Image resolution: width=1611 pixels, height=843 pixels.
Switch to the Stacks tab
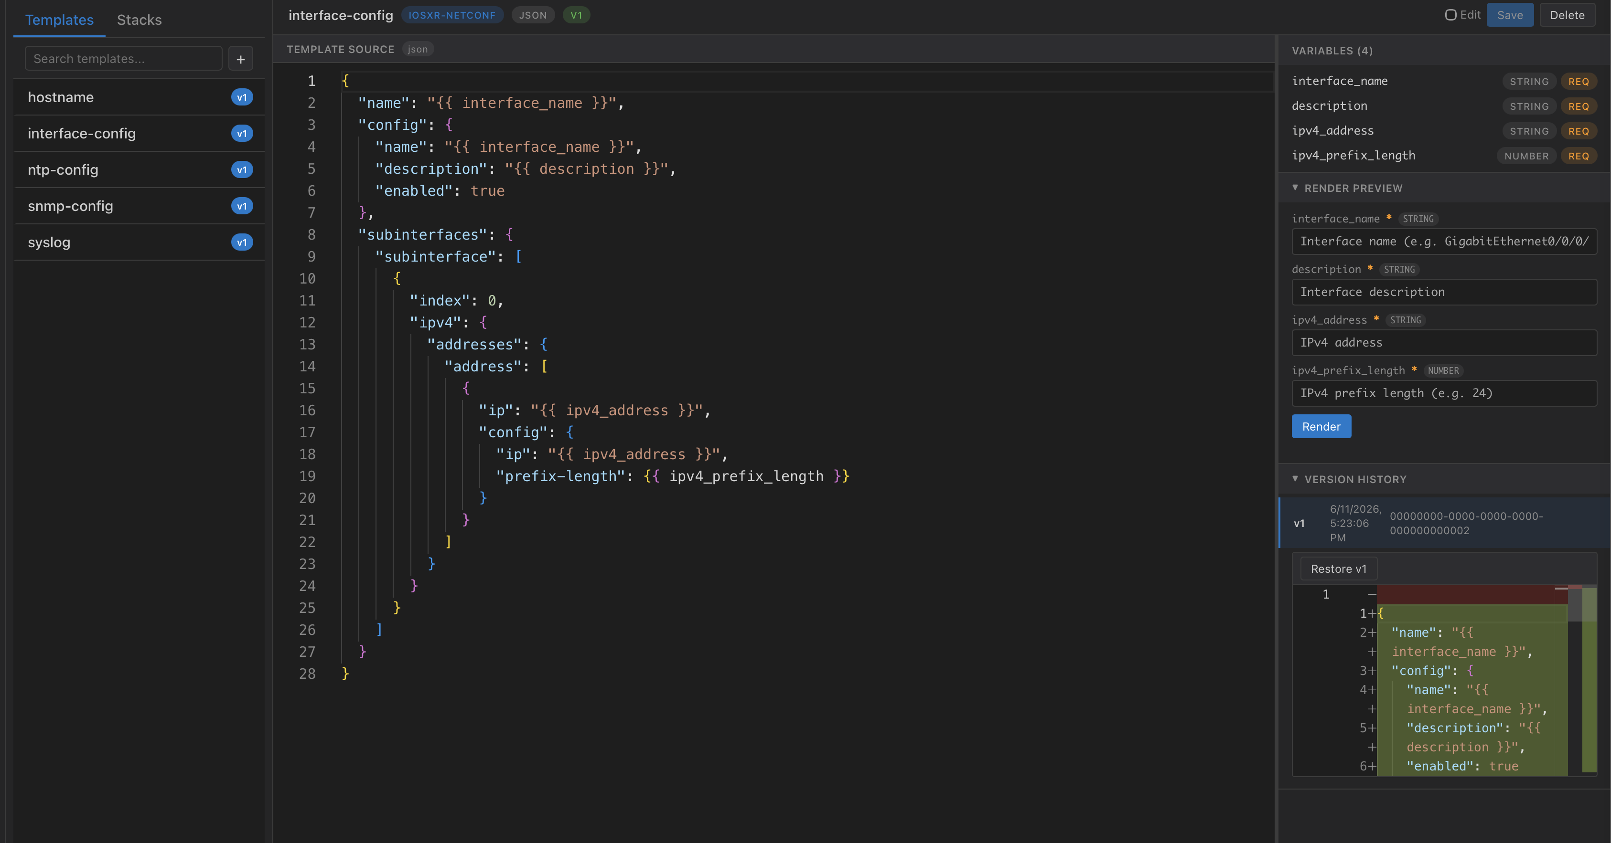click(139, 20)
